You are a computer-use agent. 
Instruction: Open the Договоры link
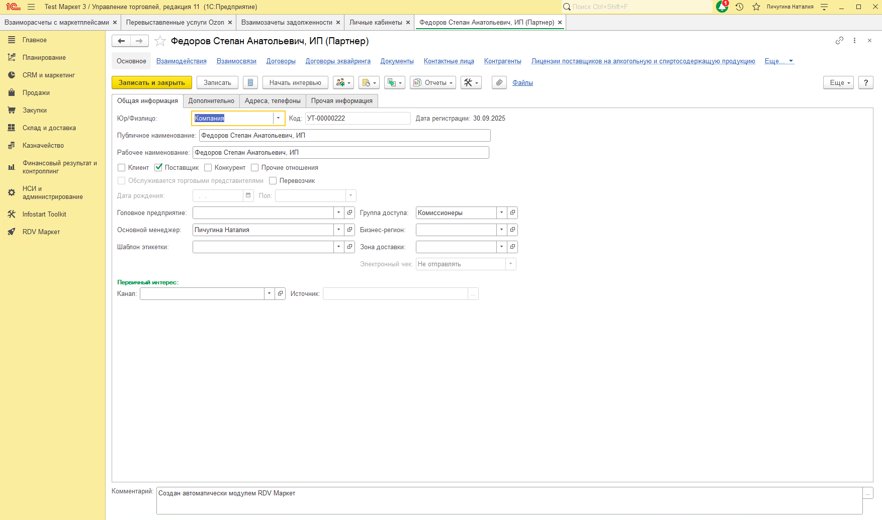[281, 61]
